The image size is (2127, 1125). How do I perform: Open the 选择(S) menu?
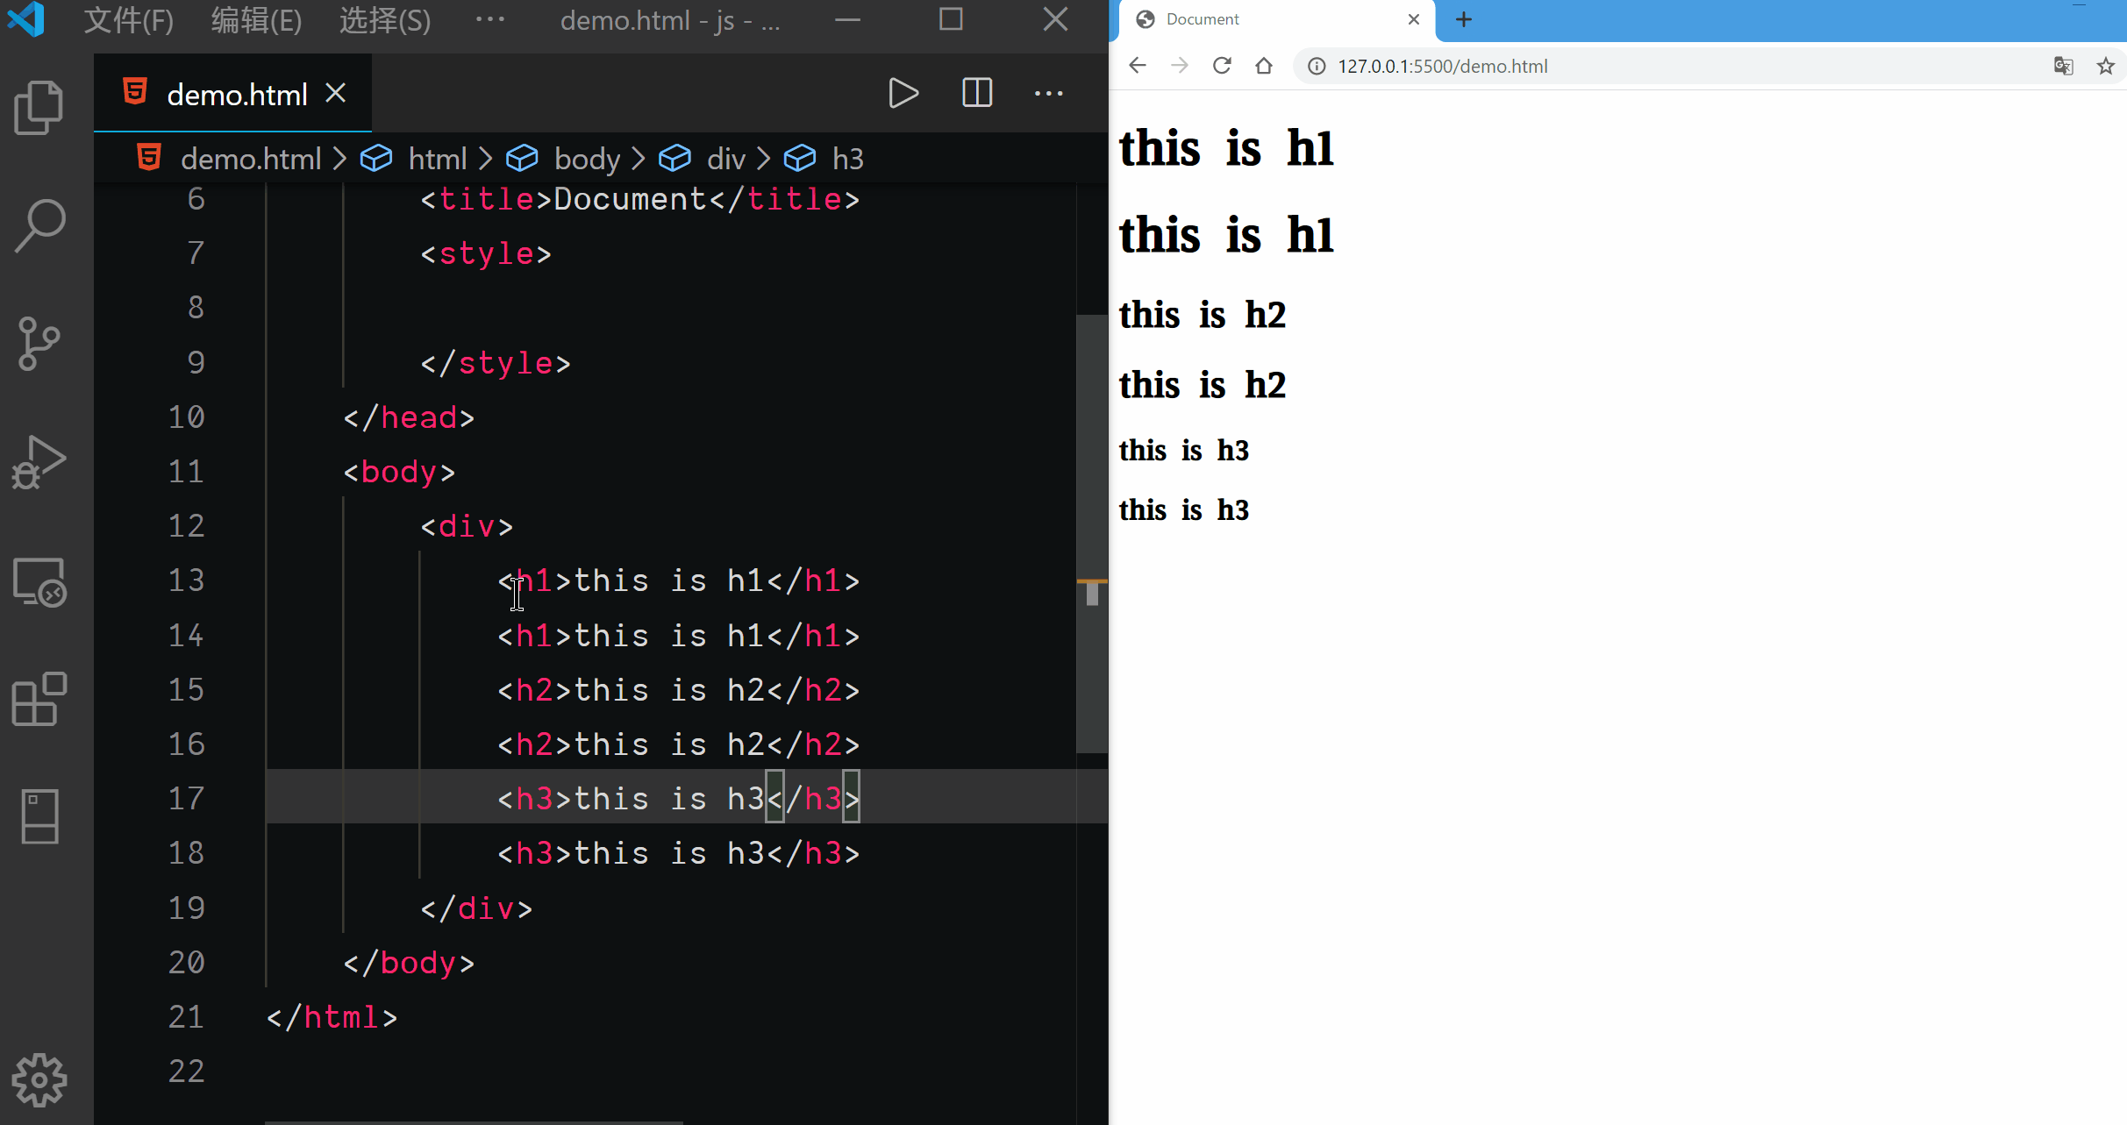[x=384, y=19]
